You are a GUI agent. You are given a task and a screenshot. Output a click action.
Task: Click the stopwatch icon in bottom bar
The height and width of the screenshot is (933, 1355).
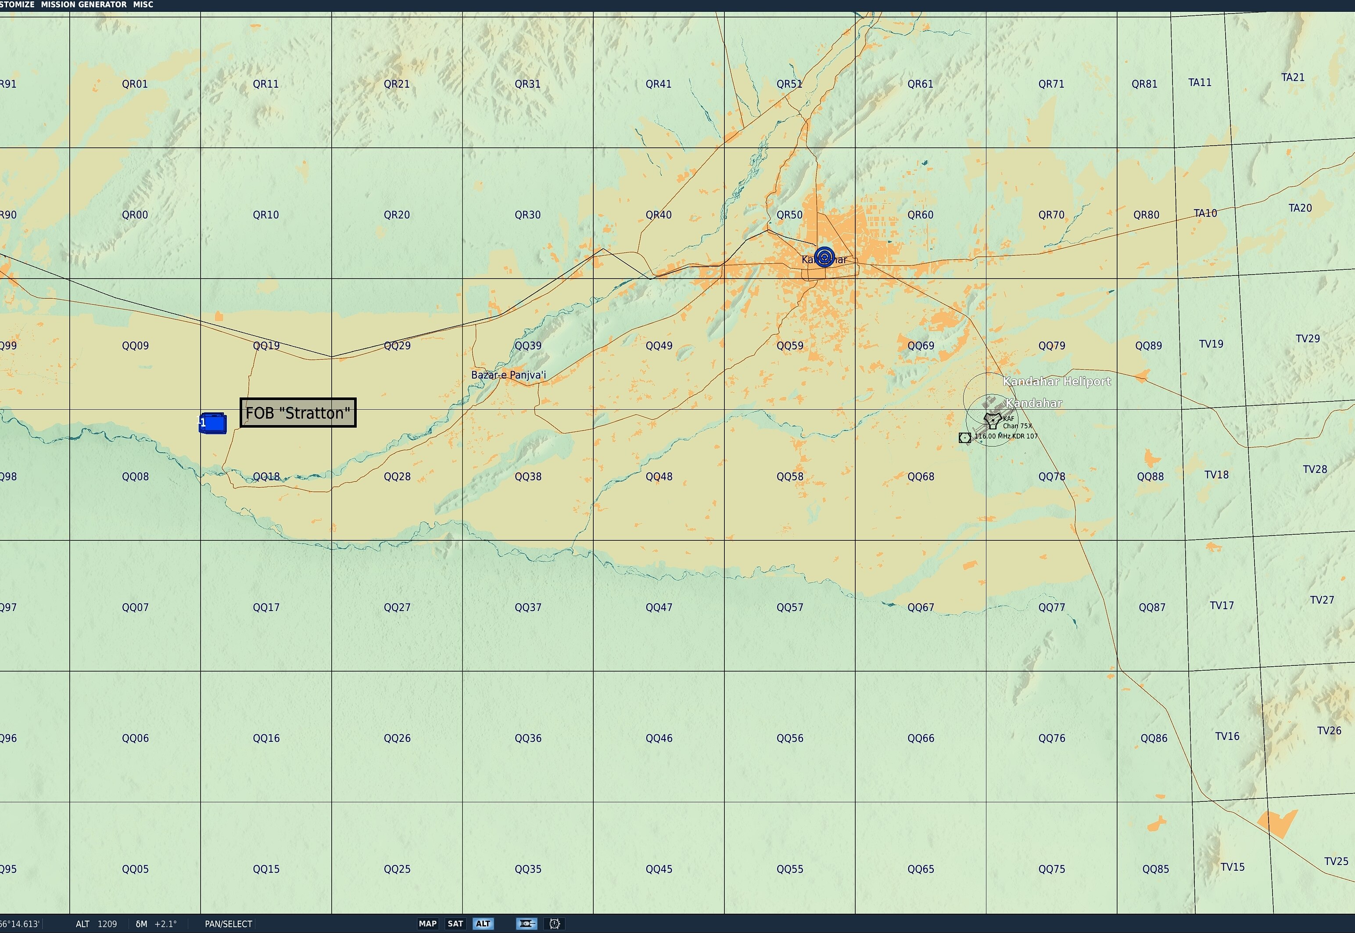coord(554,924)
